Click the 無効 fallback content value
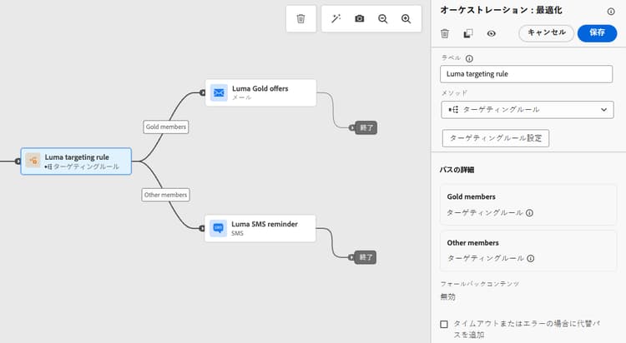626x343 pixels. [x=447, y=297]
